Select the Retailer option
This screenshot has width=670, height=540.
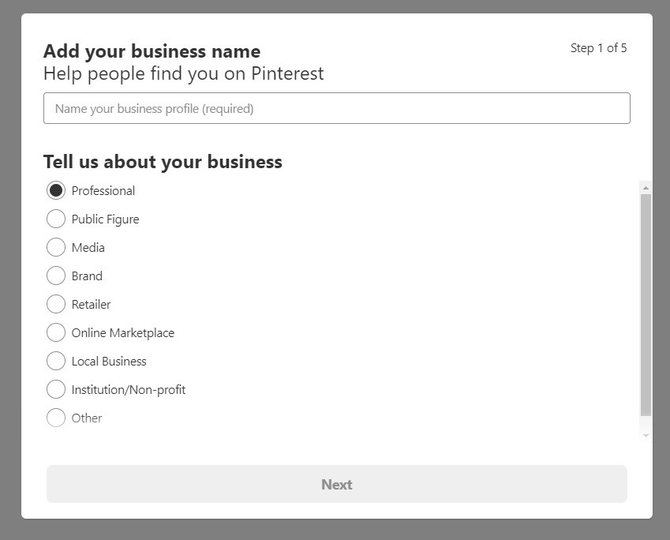click(56, 304)
